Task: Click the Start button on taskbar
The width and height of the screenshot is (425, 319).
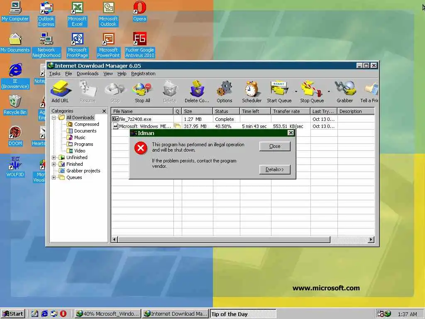Action: pyautogui.click(x=13, y=314)
